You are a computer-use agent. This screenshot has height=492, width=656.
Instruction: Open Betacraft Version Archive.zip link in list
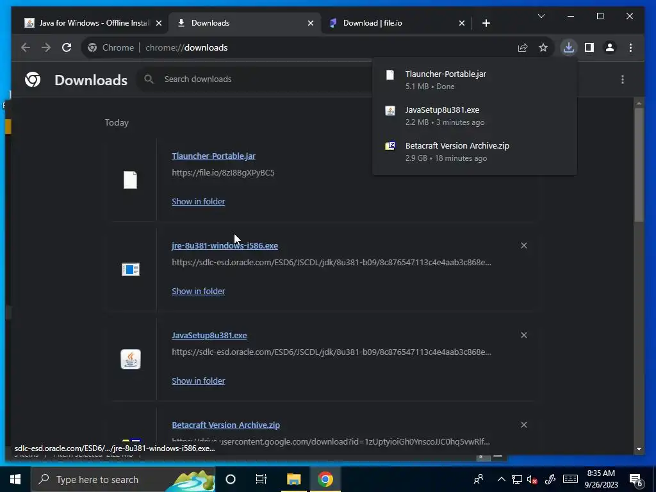(x=226, y=425)
